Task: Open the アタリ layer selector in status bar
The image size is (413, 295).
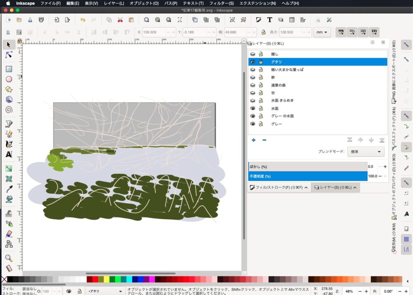Action: coord(104,291)
